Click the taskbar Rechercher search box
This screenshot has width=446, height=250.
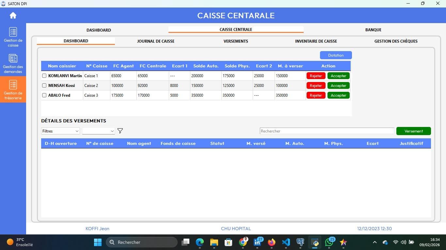142,242
